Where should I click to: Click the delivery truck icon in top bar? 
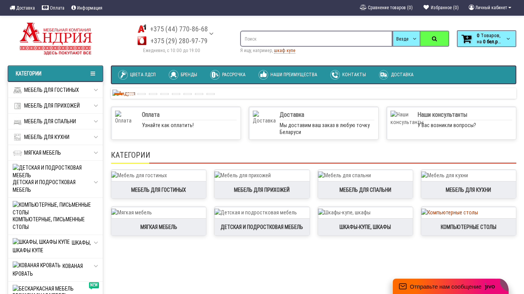(12, 8)
